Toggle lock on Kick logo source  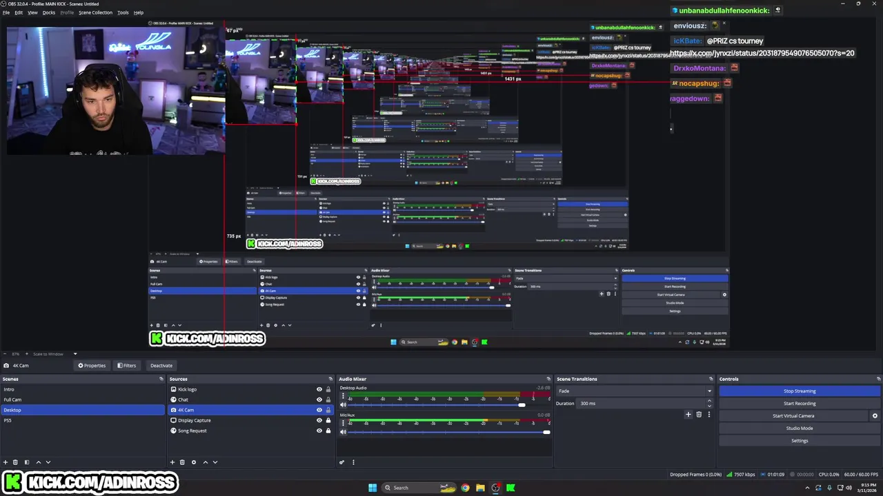tap(328, 389)
